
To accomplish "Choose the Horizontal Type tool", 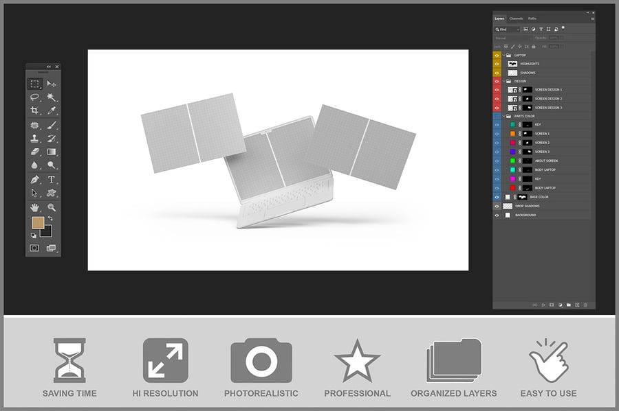I will click(x=51, y=179).
